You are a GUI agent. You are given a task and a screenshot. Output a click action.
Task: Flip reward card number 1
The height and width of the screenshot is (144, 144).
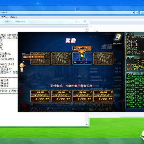pos(40,58)
